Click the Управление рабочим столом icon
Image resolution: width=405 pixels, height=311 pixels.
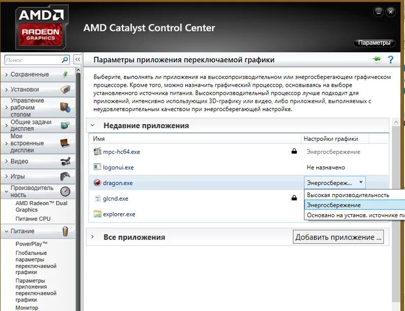coord(65,107)
